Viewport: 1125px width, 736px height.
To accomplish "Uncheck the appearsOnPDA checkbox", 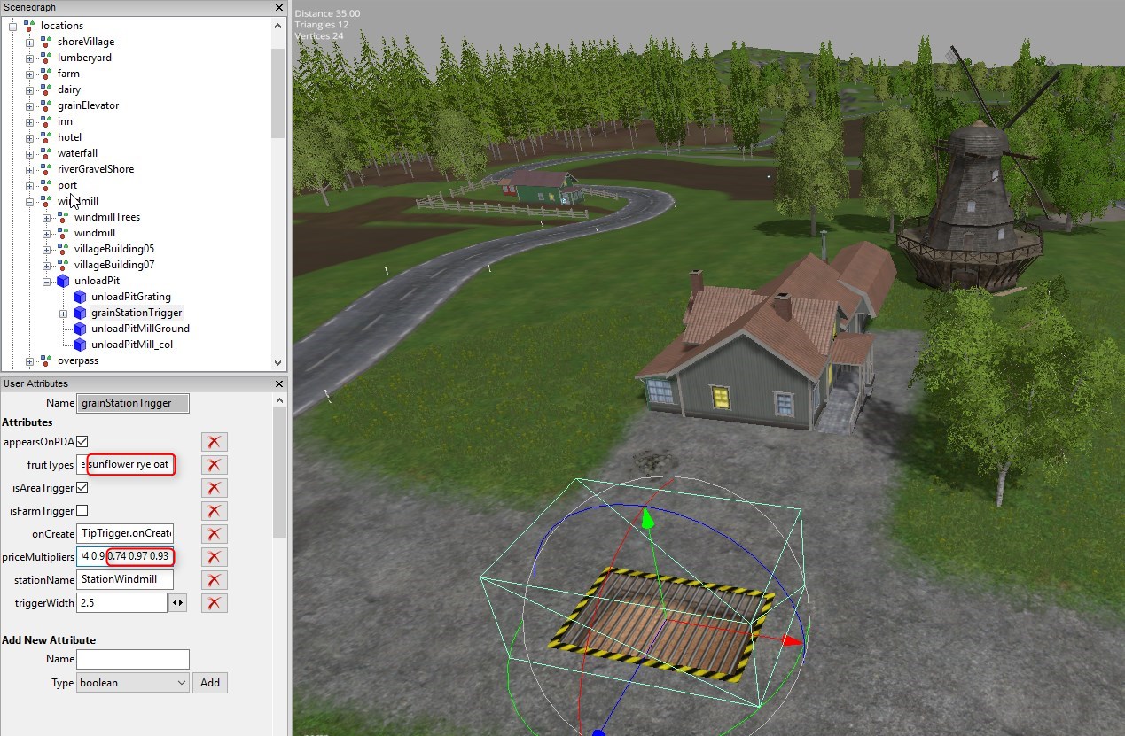I will pyautogui.click(x=82, y=441).
